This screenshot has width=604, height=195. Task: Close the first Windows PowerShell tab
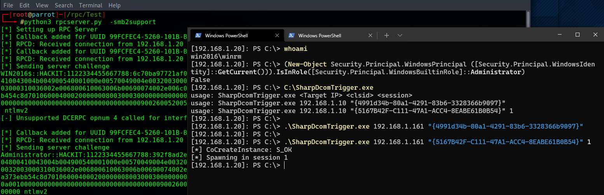277,35
